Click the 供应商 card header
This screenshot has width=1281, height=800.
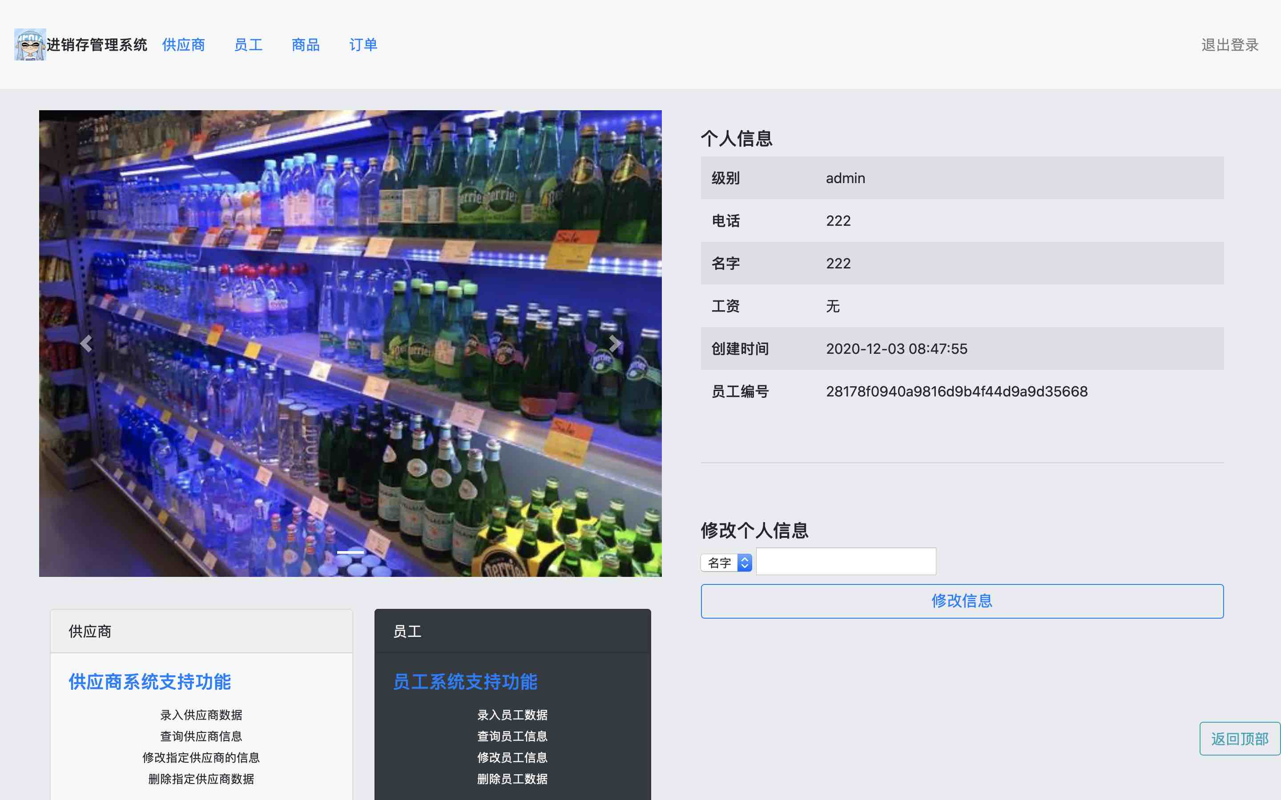(x=201, y=631)
